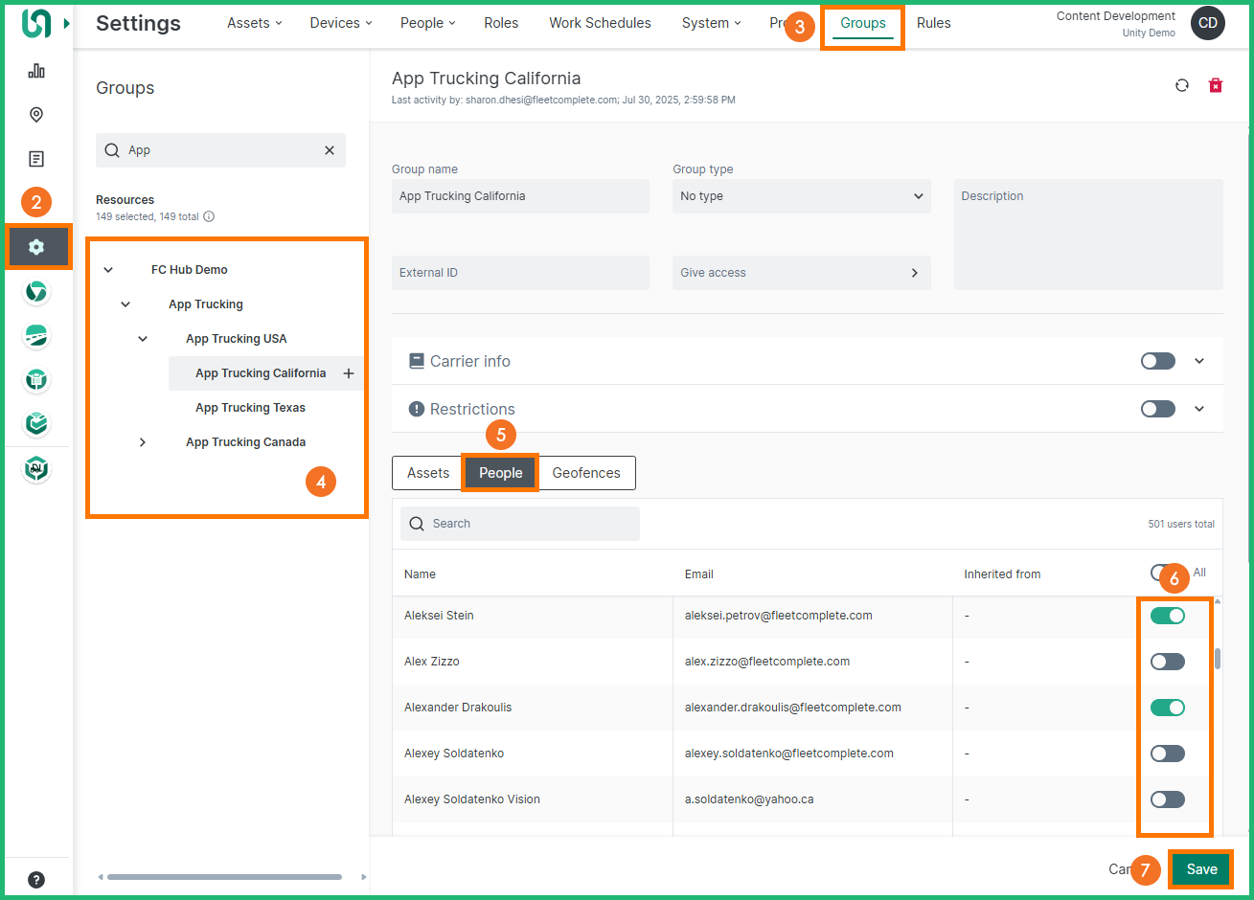Click the settings gear icon in sidebar
Screen dimensions: 1254x900
36,247
